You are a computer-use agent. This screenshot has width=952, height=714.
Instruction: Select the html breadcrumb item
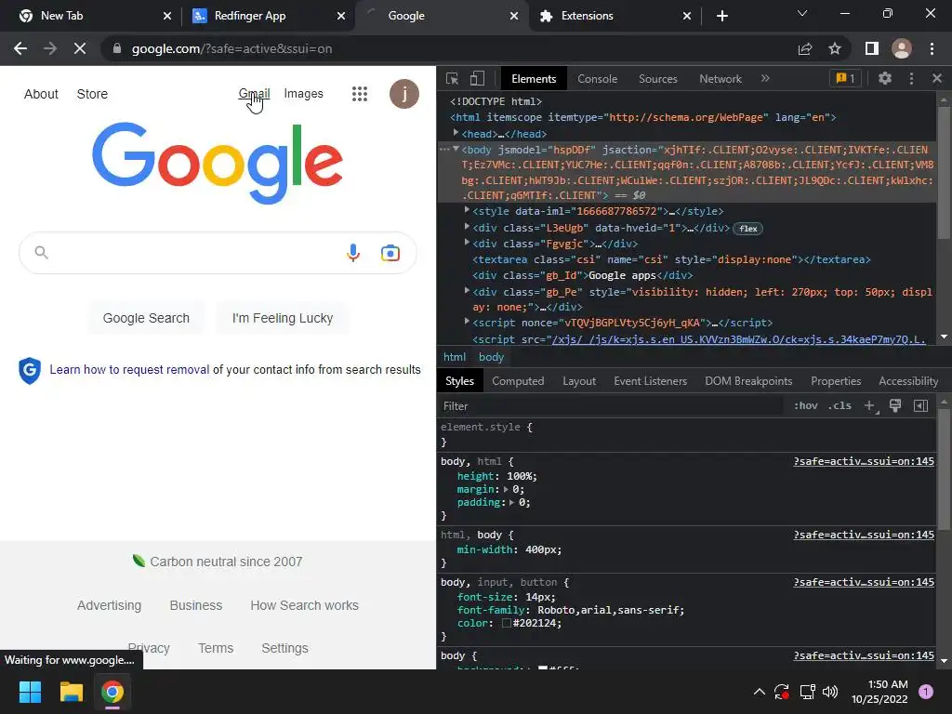pos(455,357)
